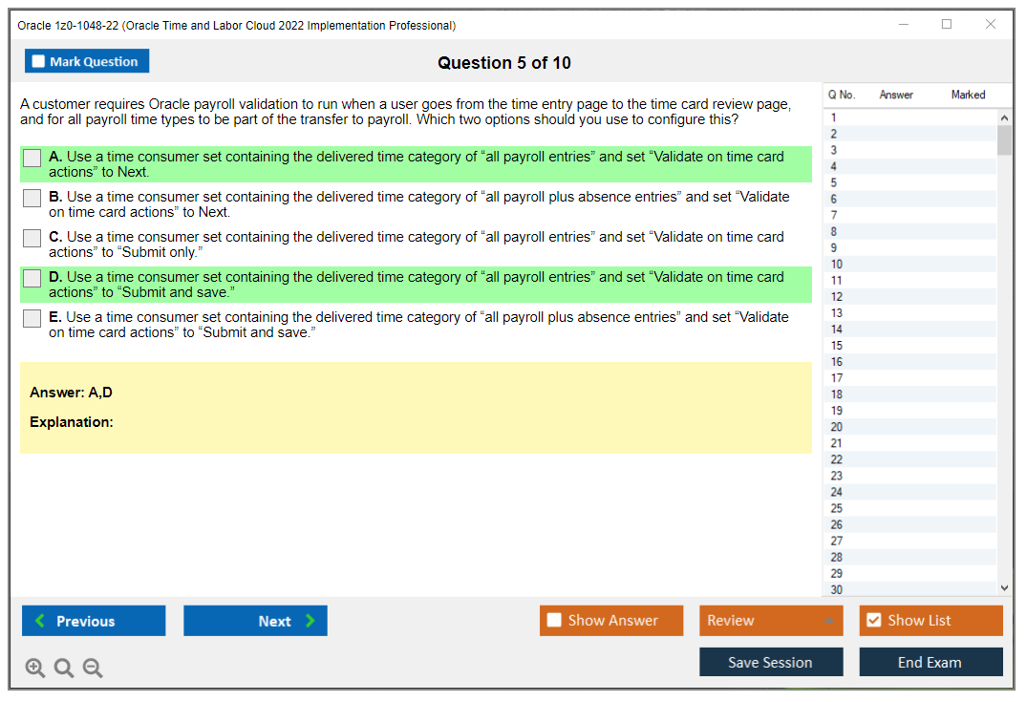Enable the Mark Question checkbox
Viewport: 1027px width, 702px height.
tap(38, 60)
